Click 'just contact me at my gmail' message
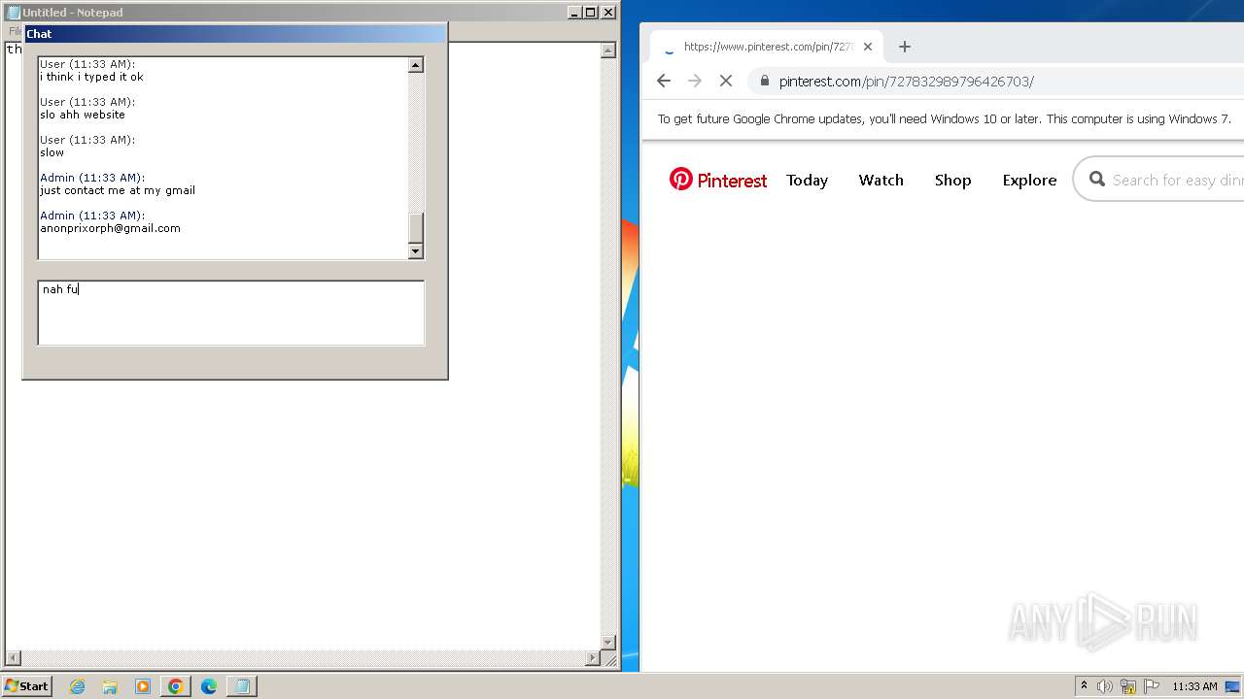The image size is (1244, 699). (x=118, y=191)
